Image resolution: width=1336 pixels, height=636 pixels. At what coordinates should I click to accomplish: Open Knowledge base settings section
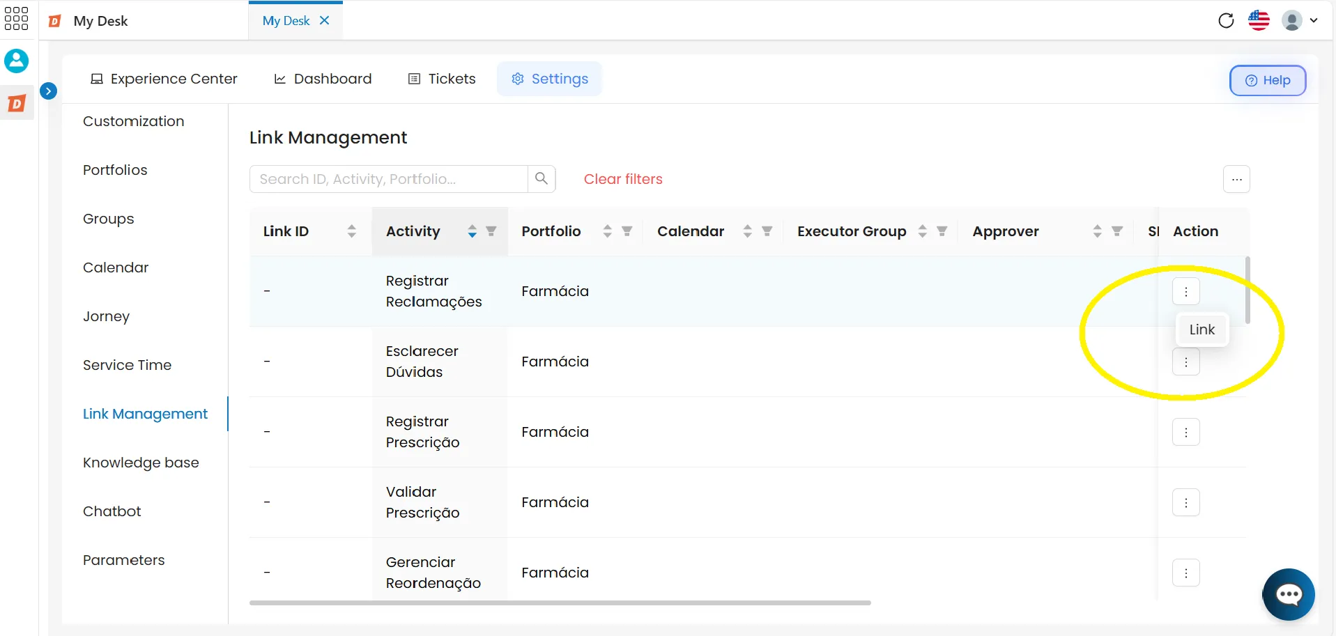(x=141, y=463)
